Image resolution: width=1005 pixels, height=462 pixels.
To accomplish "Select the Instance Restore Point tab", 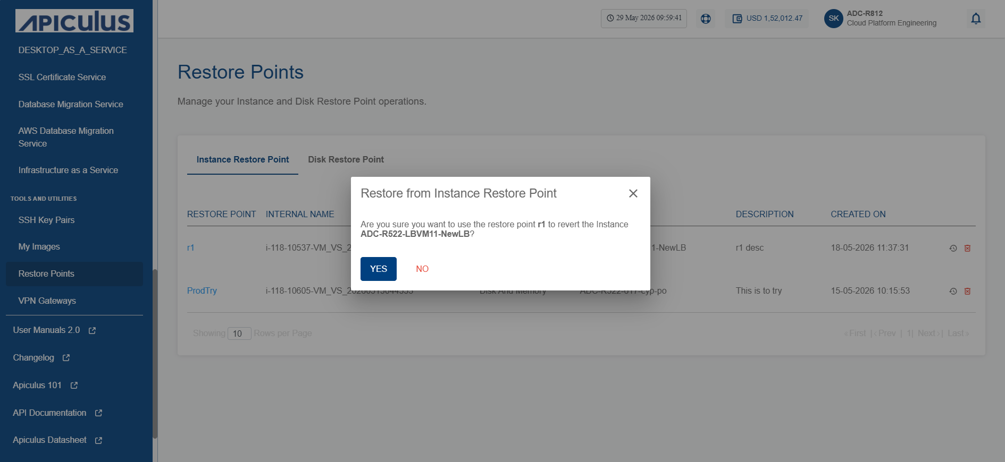I will click(x=242, y=159).
